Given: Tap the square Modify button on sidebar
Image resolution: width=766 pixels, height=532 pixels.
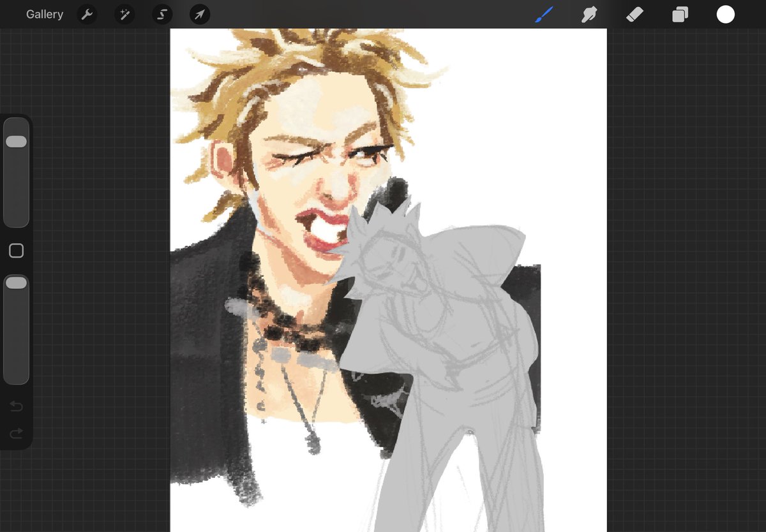Looking at the screenshot, I should 17,251.
